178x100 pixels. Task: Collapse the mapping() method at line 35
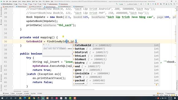click(x=13, y=37)
